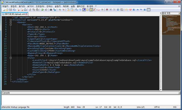This screenshot has width=182, height=110.
Task: Click the Unix (LF) status bar field
Action: pyautogui.click(x=141, y=107)
